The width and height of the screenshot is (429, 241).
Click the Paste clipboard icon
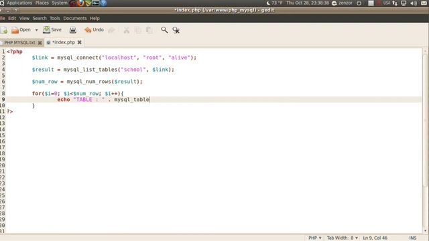click(149, 30)
